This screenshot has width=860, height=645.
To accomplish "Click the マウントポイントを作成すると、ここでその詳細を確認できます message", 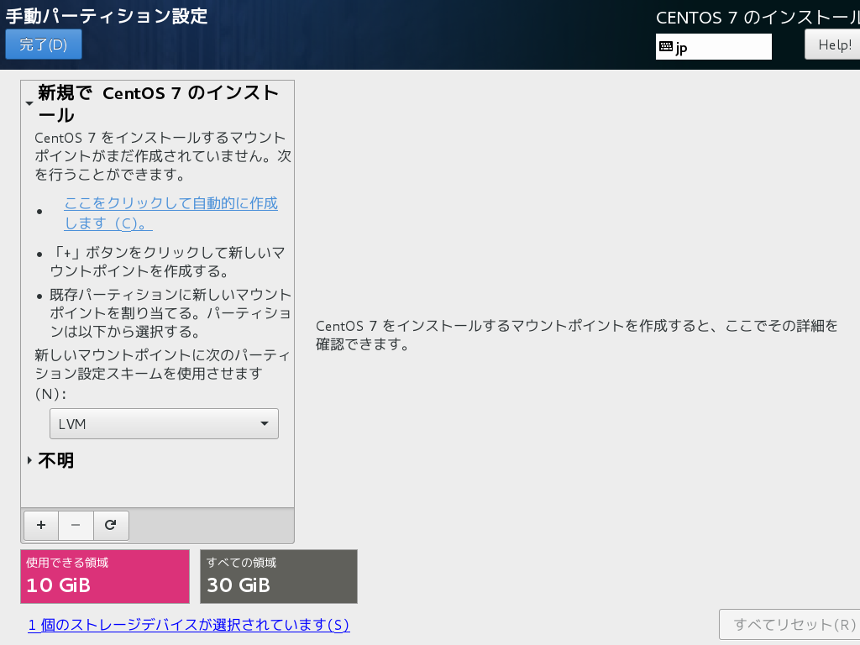I will 577,335.
